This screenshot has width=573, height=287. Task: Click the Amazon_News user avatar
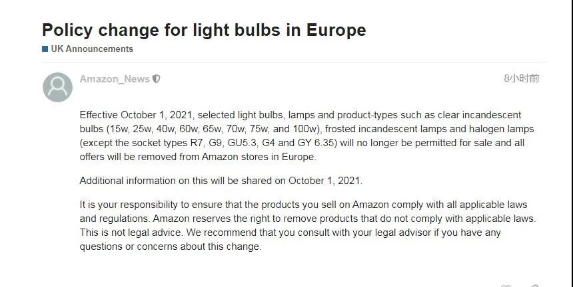[57, 87]
